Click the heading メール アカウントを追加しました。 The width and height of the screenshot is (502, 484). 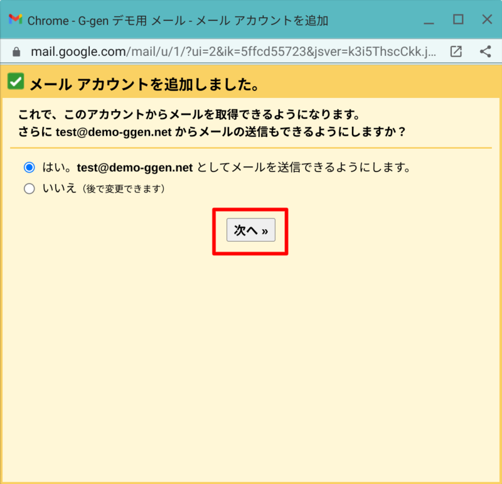pyautogui.click(x=144, y=85)
